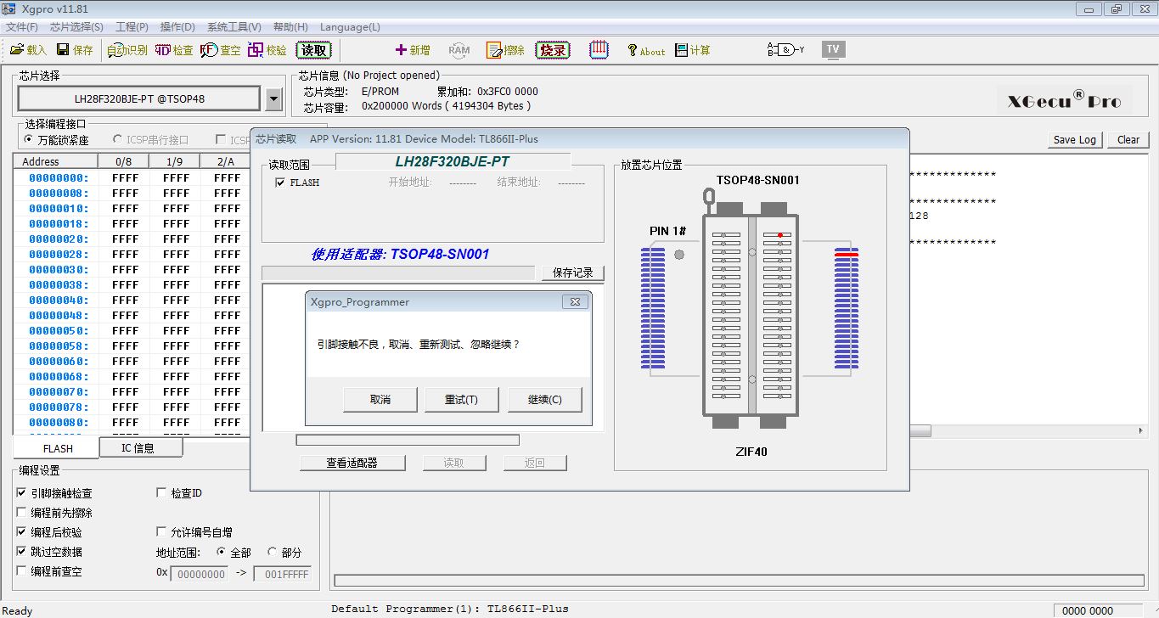Click the 烧录 (Program) toolbar icon
This screenshot has height=618, width=1159.
553,50
